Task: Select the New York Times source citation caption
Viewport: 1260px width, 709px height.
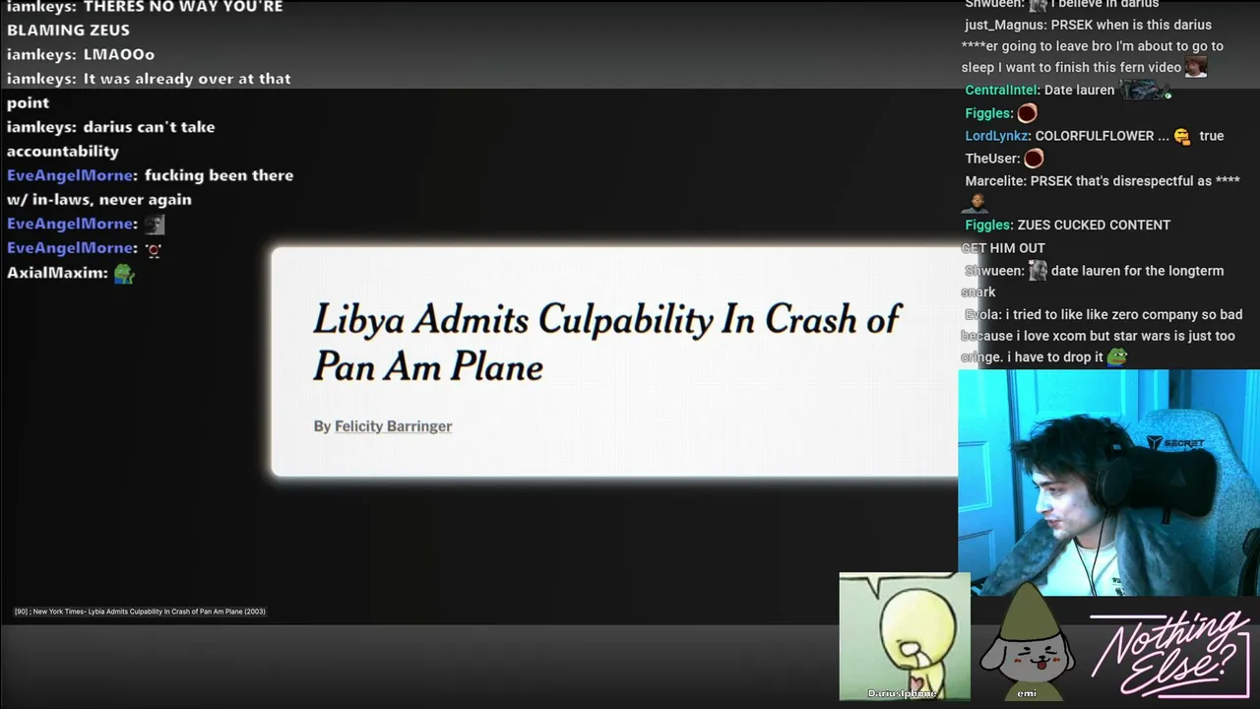Action: pyautogui.click(x=140, y=612)
